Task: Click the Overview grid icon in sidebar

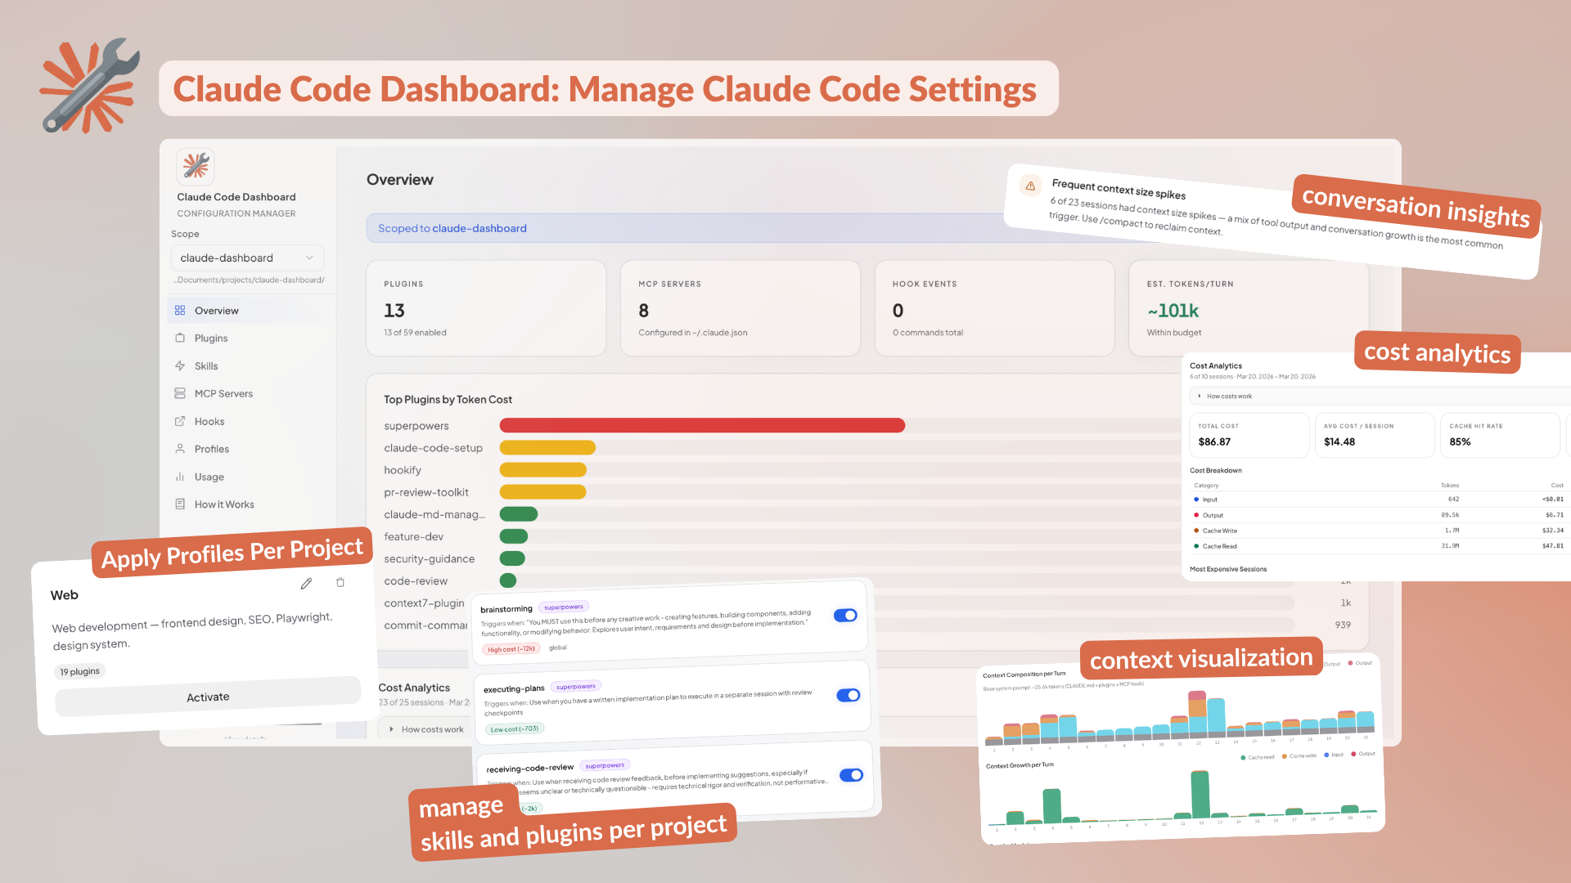Action: 180,311
